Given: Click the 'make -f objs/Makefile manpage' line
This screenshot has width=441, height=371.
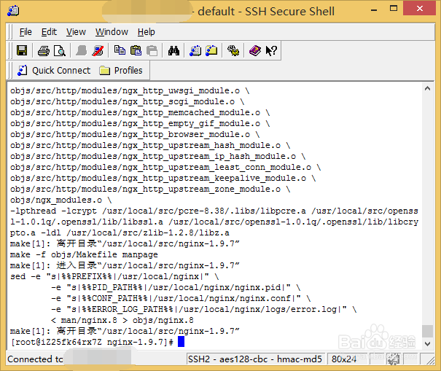Looking at the screenshot, I should click(84, 254).
